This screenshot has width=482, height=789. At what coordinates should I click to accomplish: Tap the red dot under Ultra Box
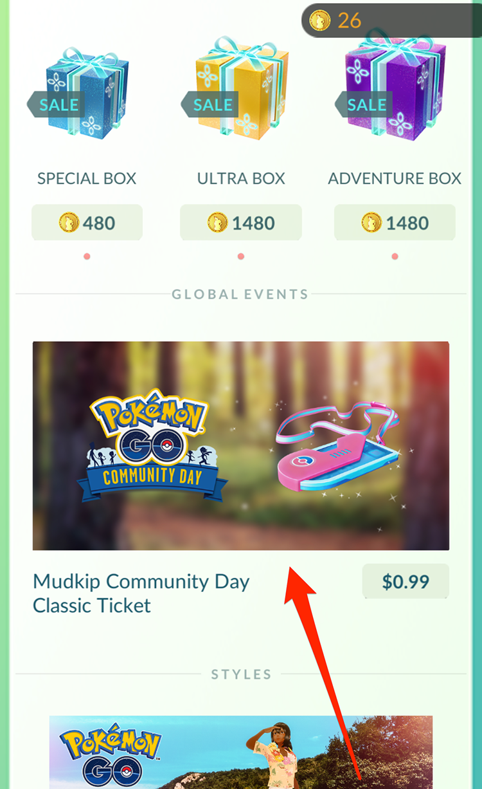[x=241, y=257]
